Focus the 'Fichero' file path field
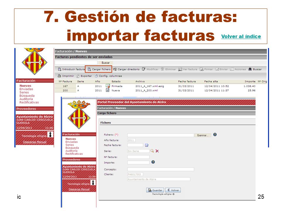 (161, 135)
